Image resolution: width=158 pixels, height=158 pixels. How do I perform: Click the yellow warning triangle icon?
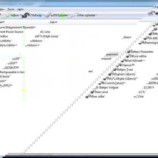(24, 90)
